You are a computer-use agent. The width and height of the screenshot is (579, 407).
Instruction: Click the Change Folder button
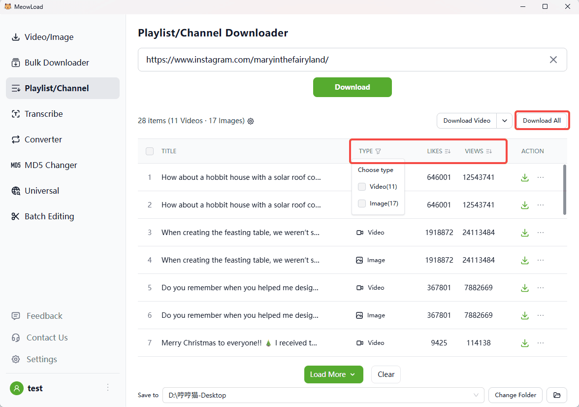pos(515,395)
